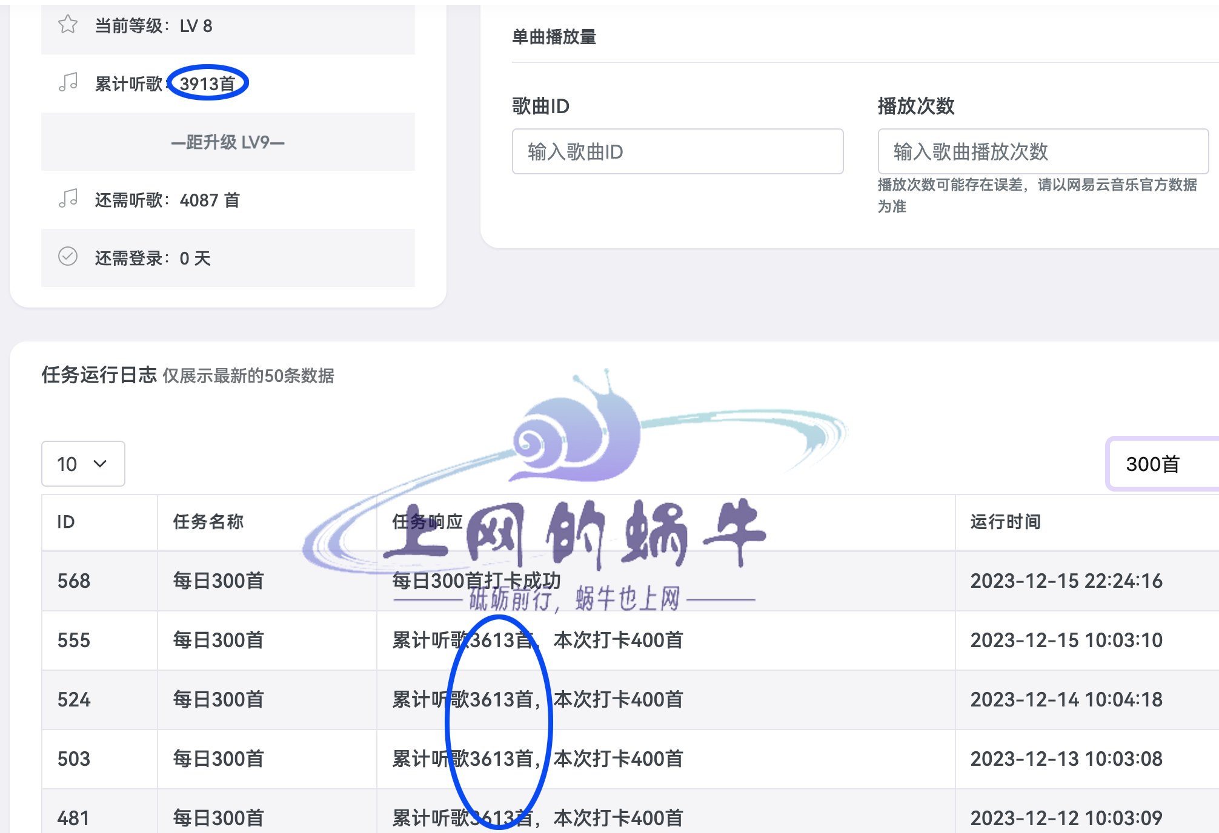Image resolution: width=1219 pixels, height=833 pixels.
Task: Click run time 2023-12-14 10:04:18
Action: [1066, 700]
